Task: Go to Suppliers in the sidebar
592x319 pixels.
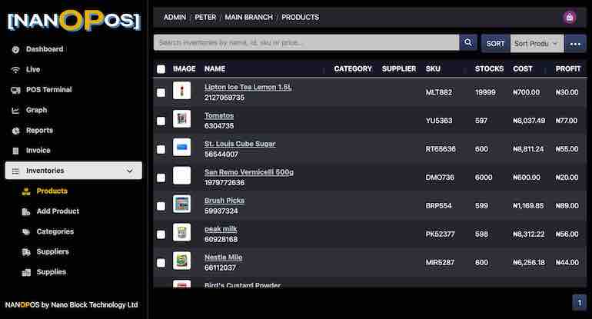Action: [x=52, y=252]
